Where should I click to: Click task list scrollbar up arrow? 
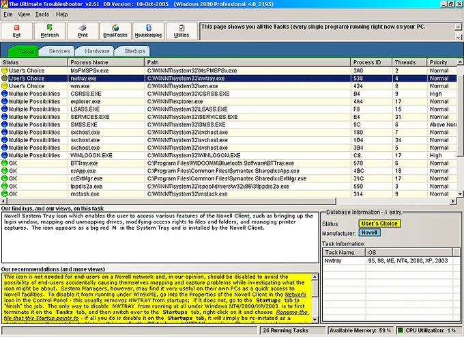point(460,62)
